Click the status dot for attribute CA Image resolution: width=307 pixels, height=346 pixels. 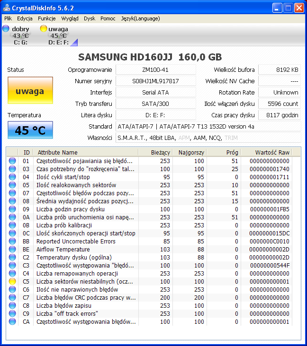click(12, 322)
